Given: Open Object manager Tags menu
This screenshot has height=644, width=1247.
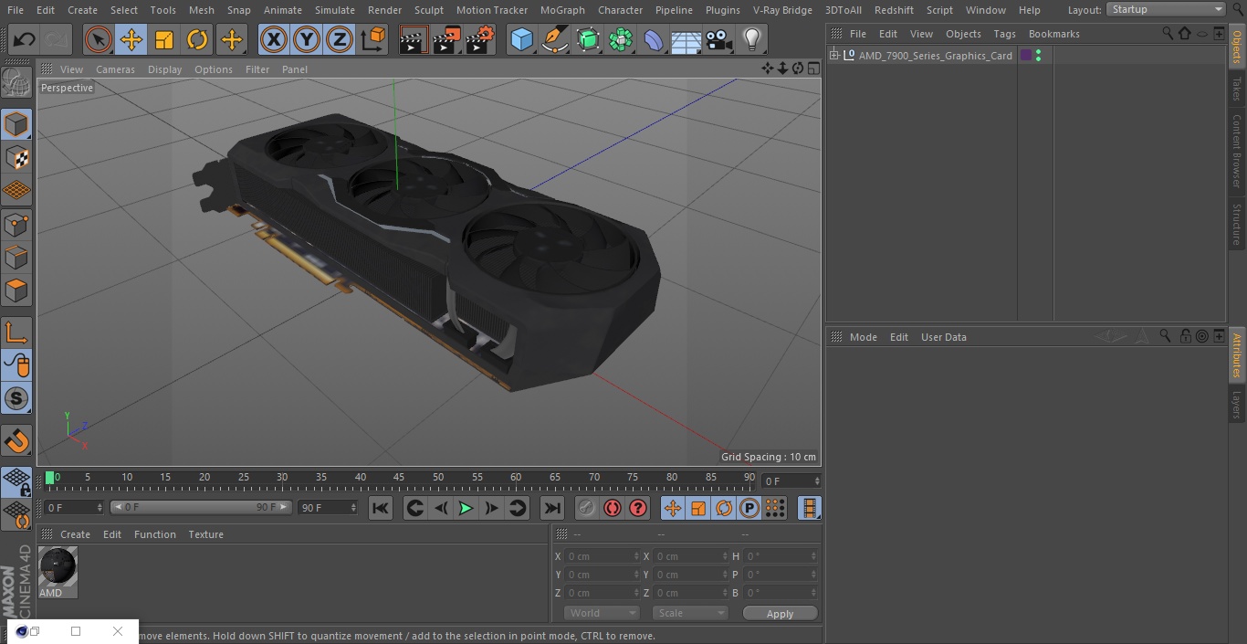Looking at the screenshot, I should pos(1004,34).
